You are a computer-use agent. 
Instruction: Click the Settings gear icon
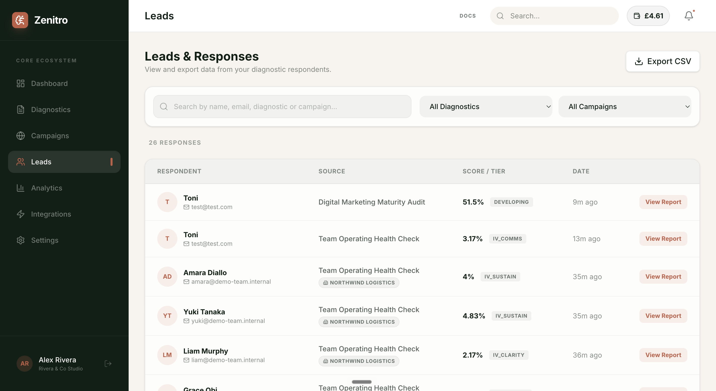(21, 240)
